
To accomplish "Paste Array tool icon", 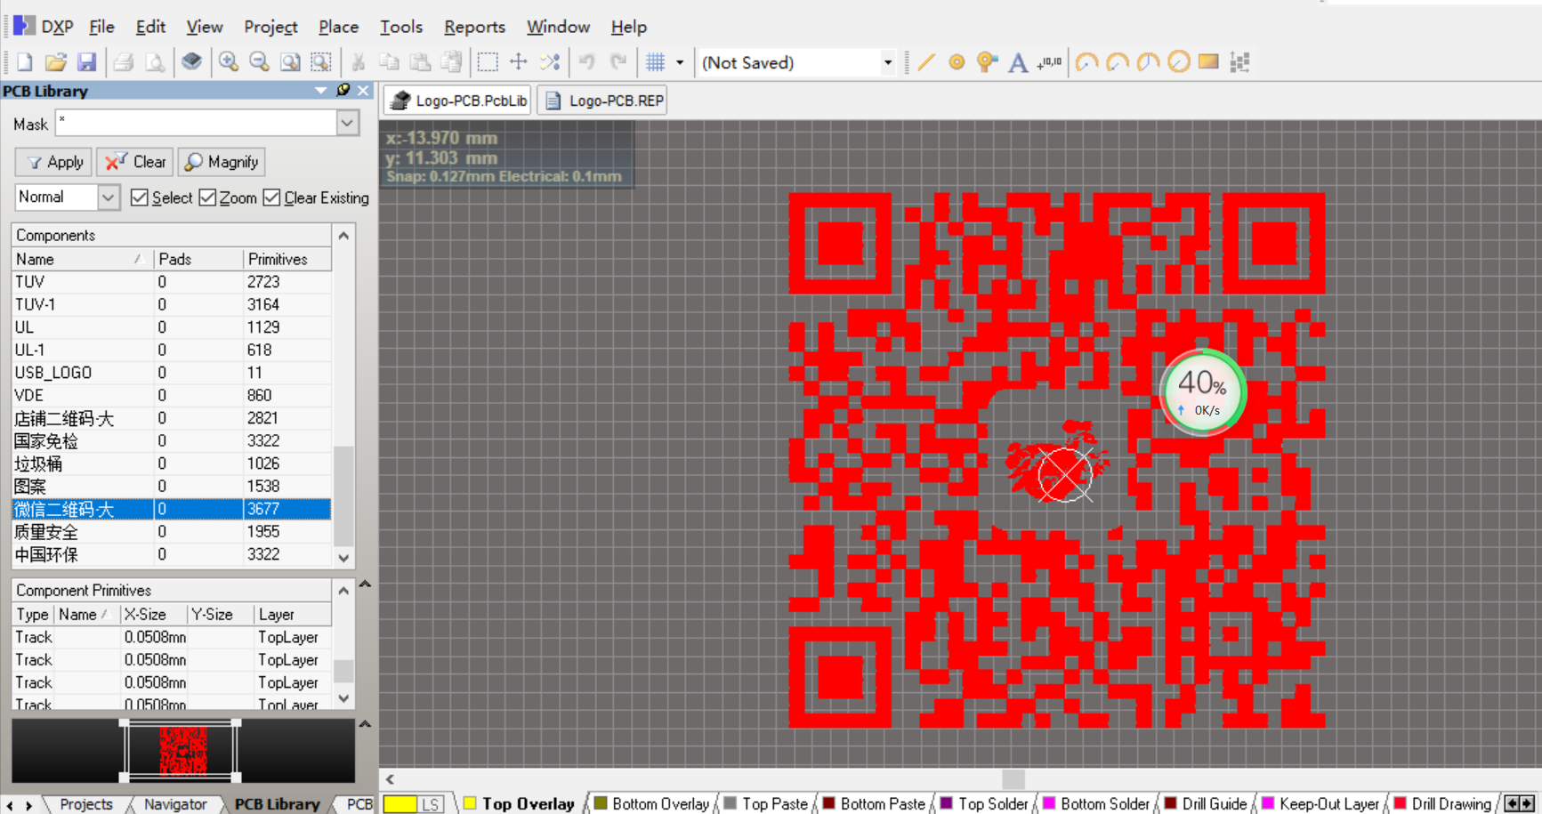I will pyautogui.click(x=1239, y=62).
